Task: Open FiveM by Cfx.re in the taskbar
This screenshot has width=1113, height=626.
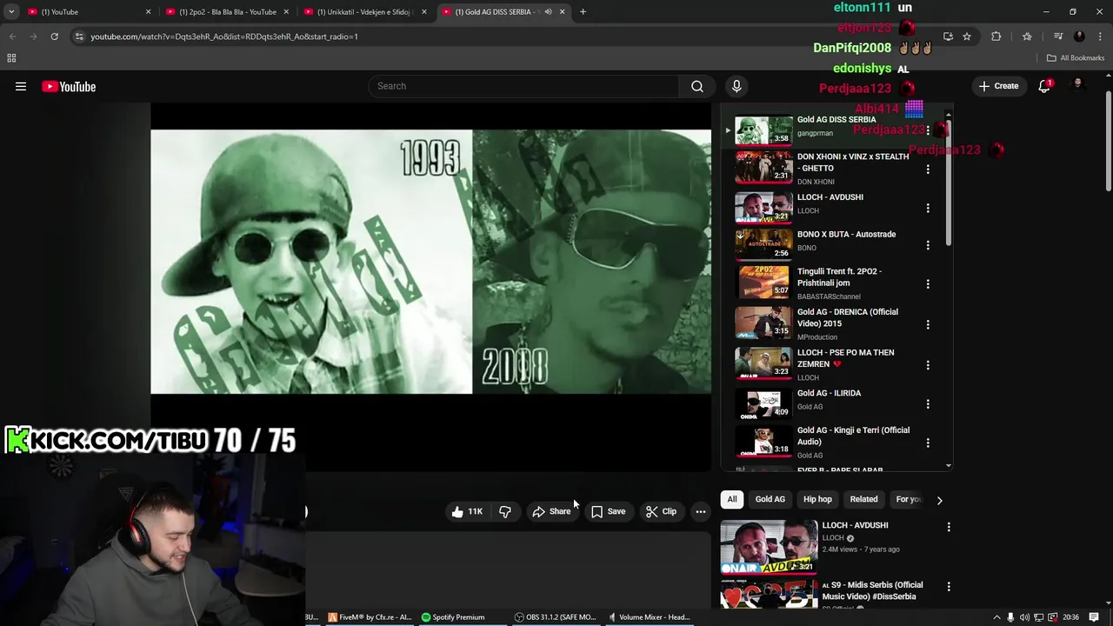Action: (369, 617)
